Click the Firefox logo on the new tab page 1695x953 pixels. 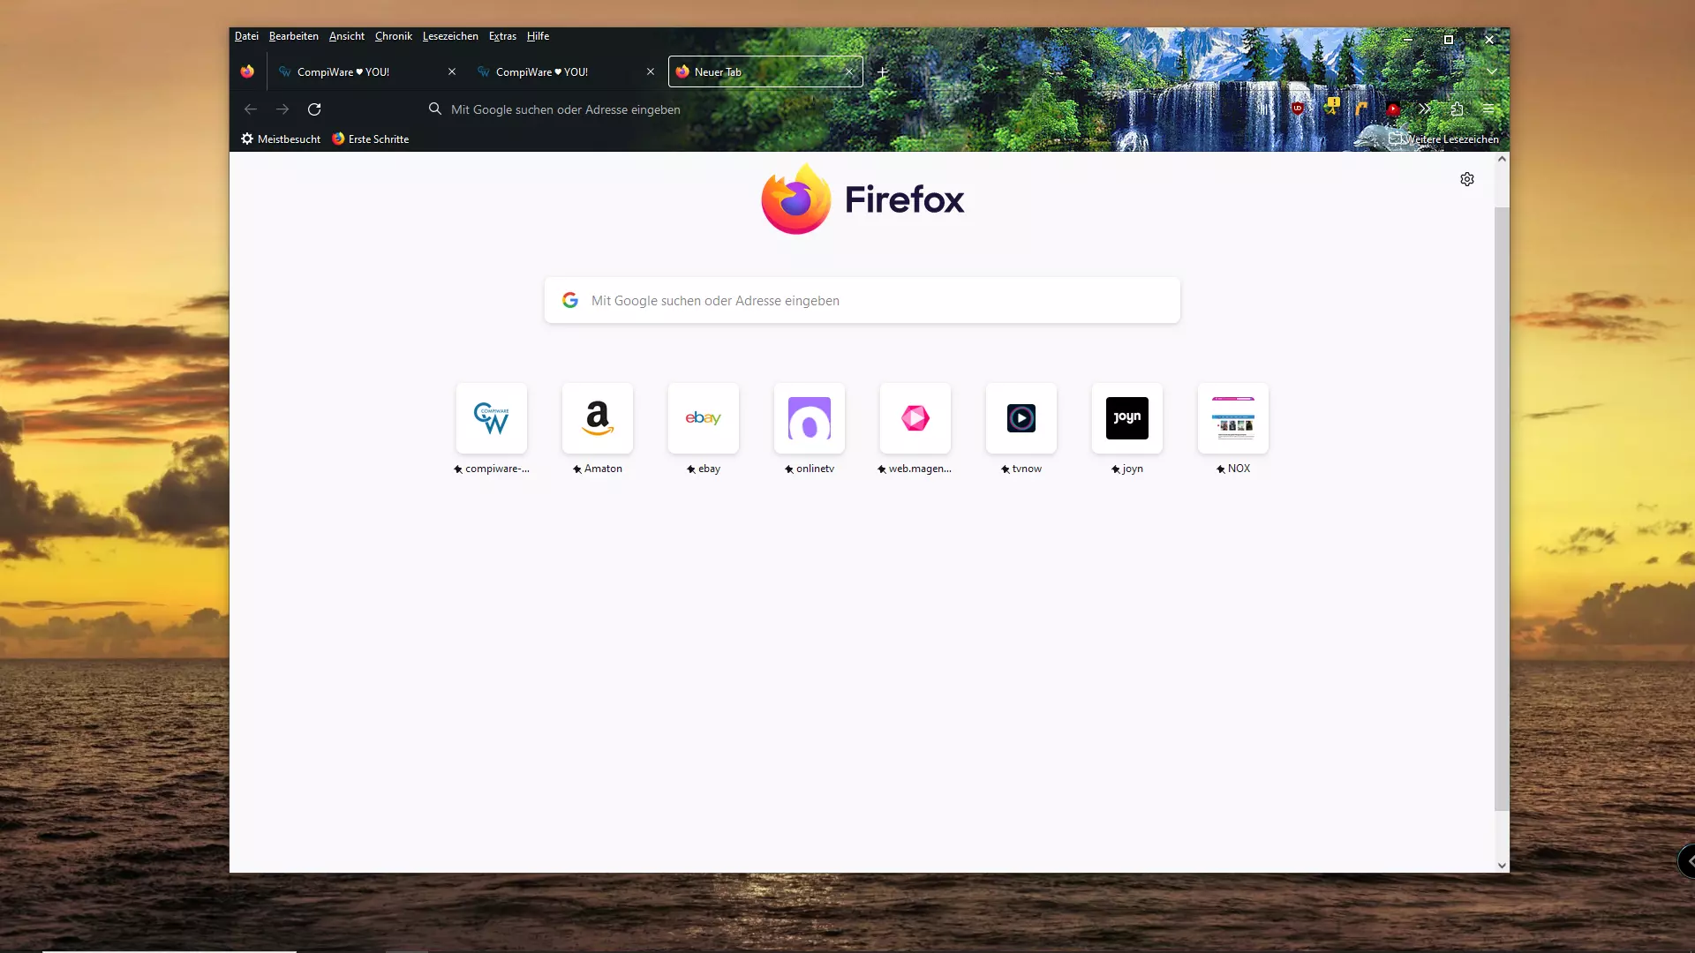863,199
